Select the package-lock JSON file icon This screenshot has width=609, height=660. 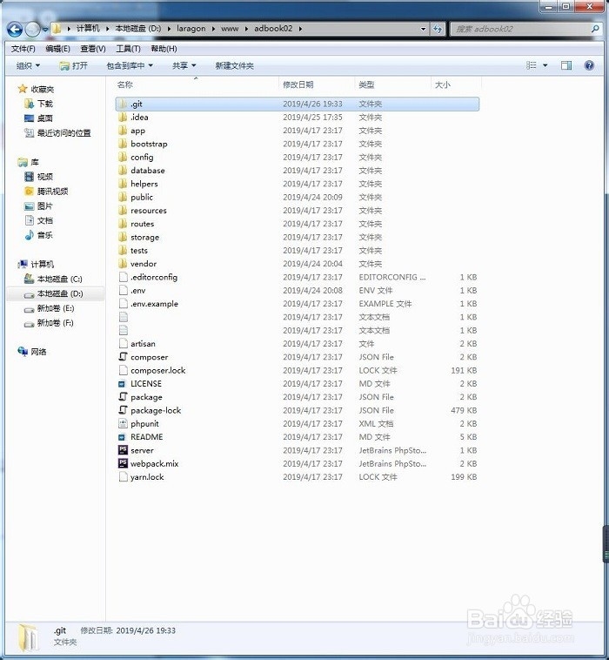[x=124, y=410]
